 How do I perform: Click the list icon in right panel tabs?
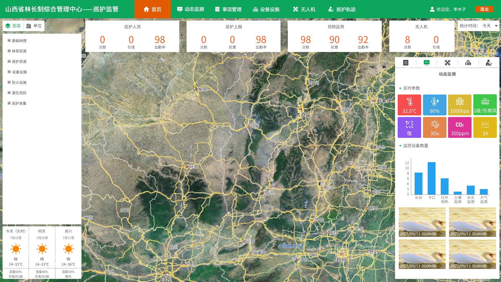point(405,63)
